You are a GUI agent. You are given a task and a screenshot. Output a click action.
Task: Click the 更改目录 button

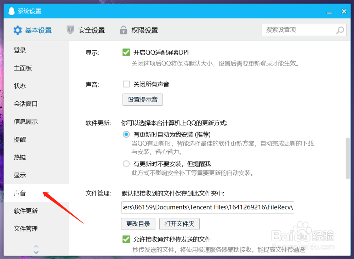(x=138, y=224)
